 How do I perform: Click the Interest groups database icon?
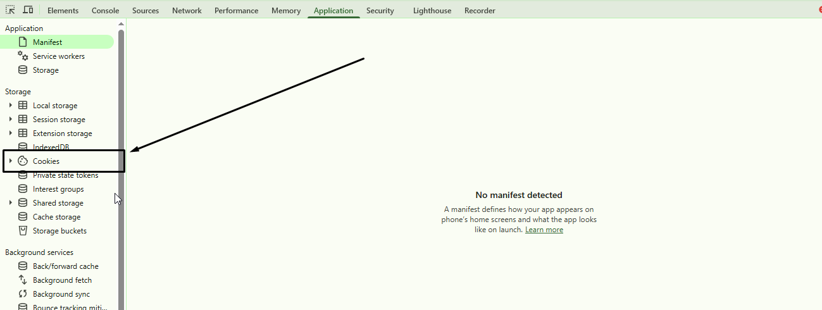(23, 189)
